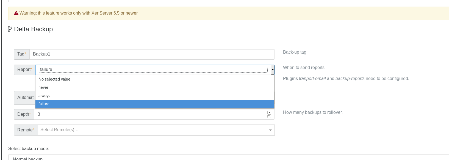Expand the Remote selector caret arrow
The height and width of the screenshot is (160, 449).
[x=270, y=130]
